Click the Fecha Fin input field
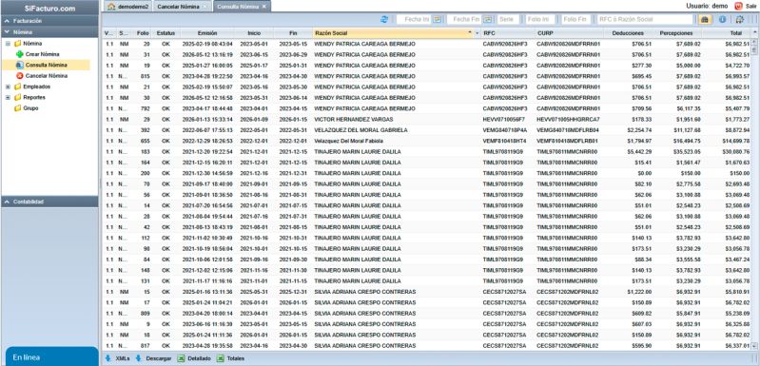The width and height of the screenshot is (760, 366). [464, 19]
